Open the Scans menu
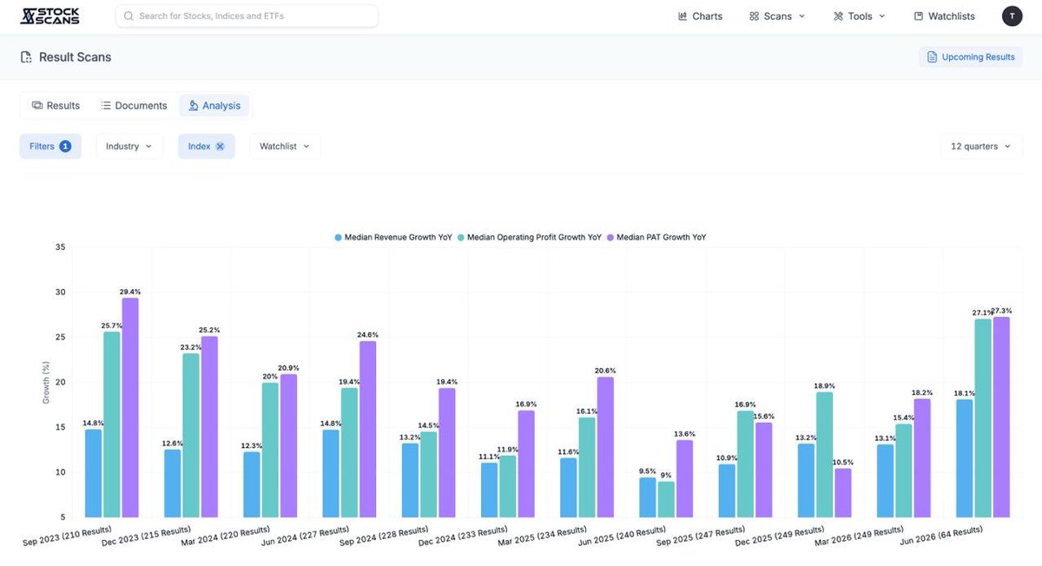 click(x=777, y=16)
